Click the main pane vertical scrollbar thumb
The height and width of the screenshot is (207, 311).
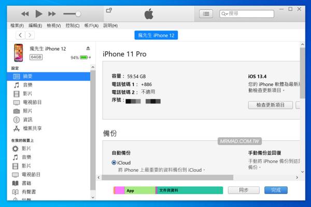click(x=303, y=73)
